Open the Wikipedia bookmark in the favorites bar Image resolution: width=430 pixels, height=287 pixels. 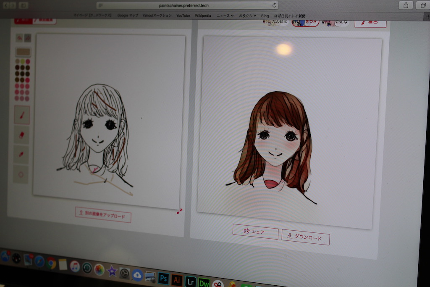203,15
